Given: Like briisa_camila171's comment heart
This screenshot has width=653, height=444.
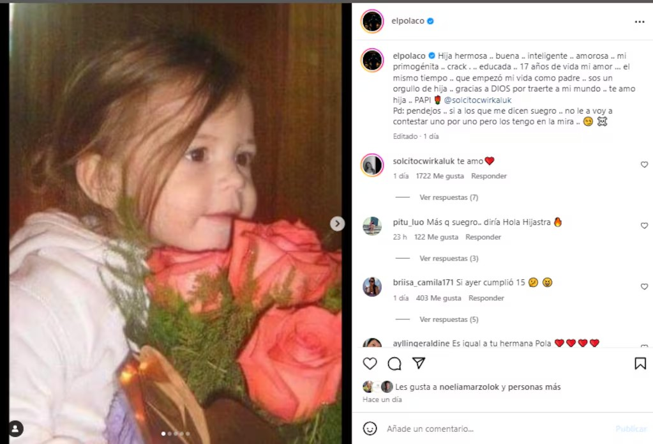Looking at the screenshot, I should (x=644, y=287).
